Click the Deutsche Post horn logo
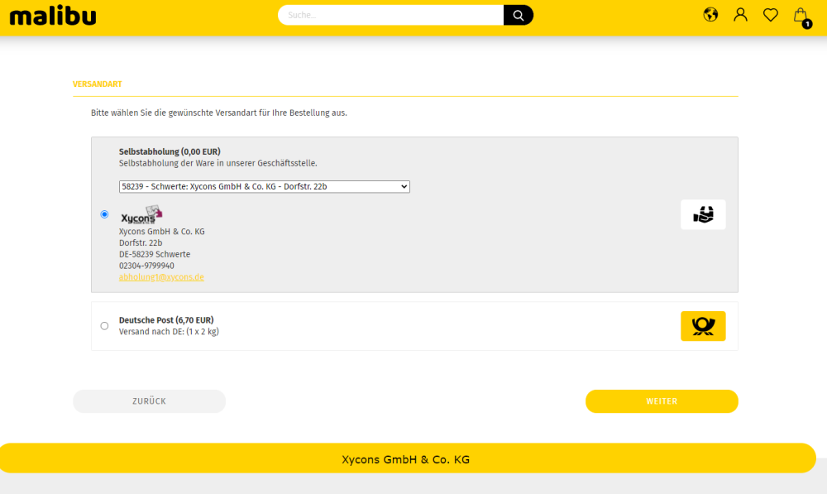Screen dimensions: 827x494 pos(703,326)
